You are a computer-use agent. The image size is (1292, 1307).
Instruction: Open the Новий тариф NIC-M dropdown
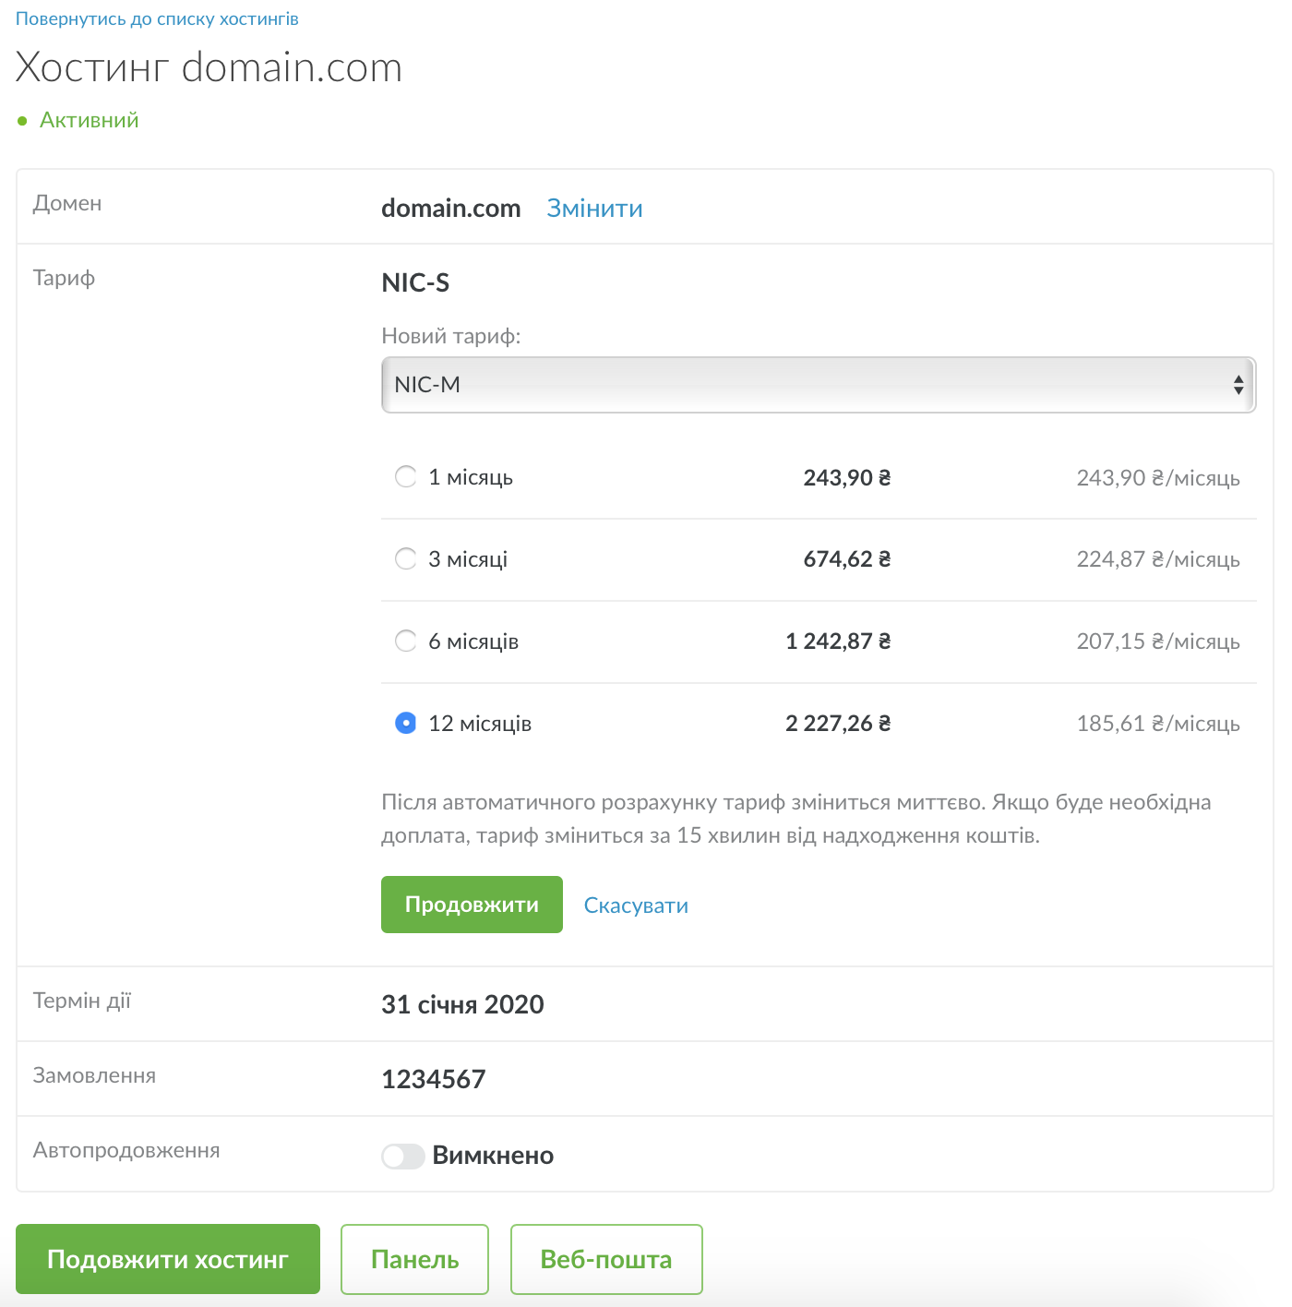[818, 385]
